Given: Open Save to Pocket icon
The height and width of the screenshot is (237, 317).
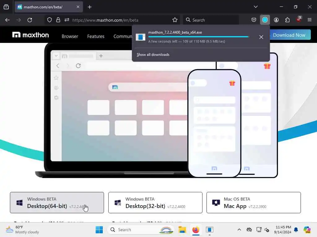Looking at the screenshot, I should 254,20.
